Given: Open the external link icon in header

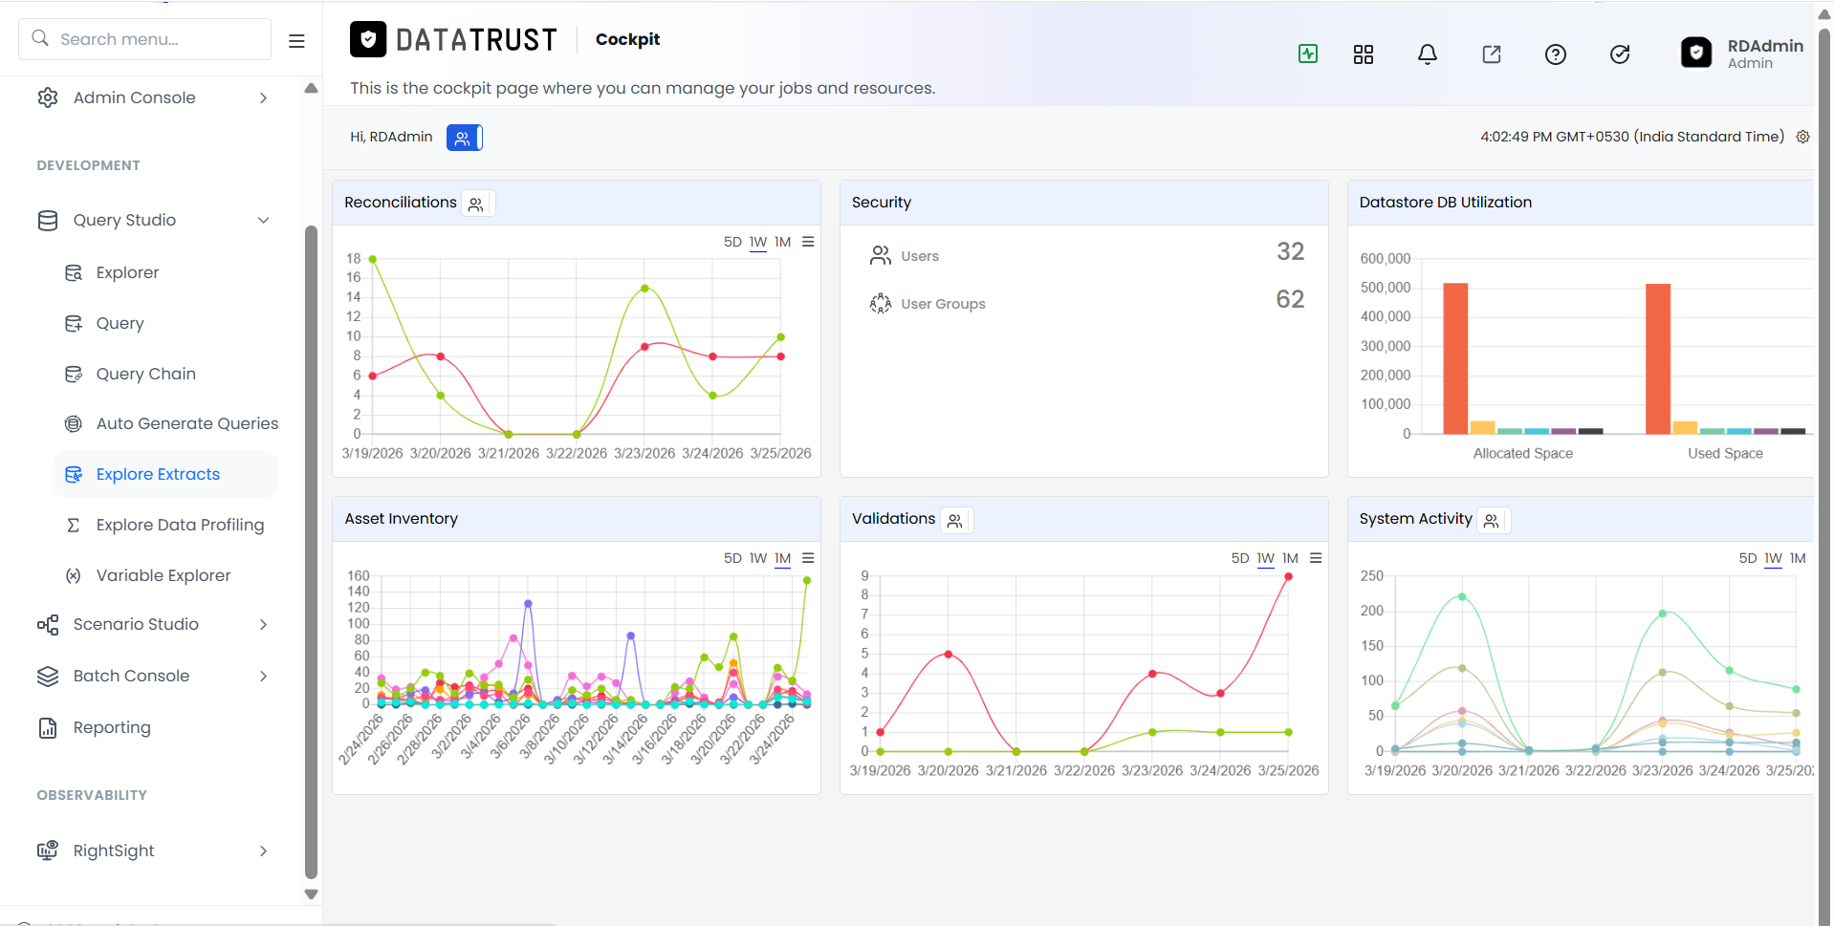Looking at the screenshot, I should coord(1492,54).
